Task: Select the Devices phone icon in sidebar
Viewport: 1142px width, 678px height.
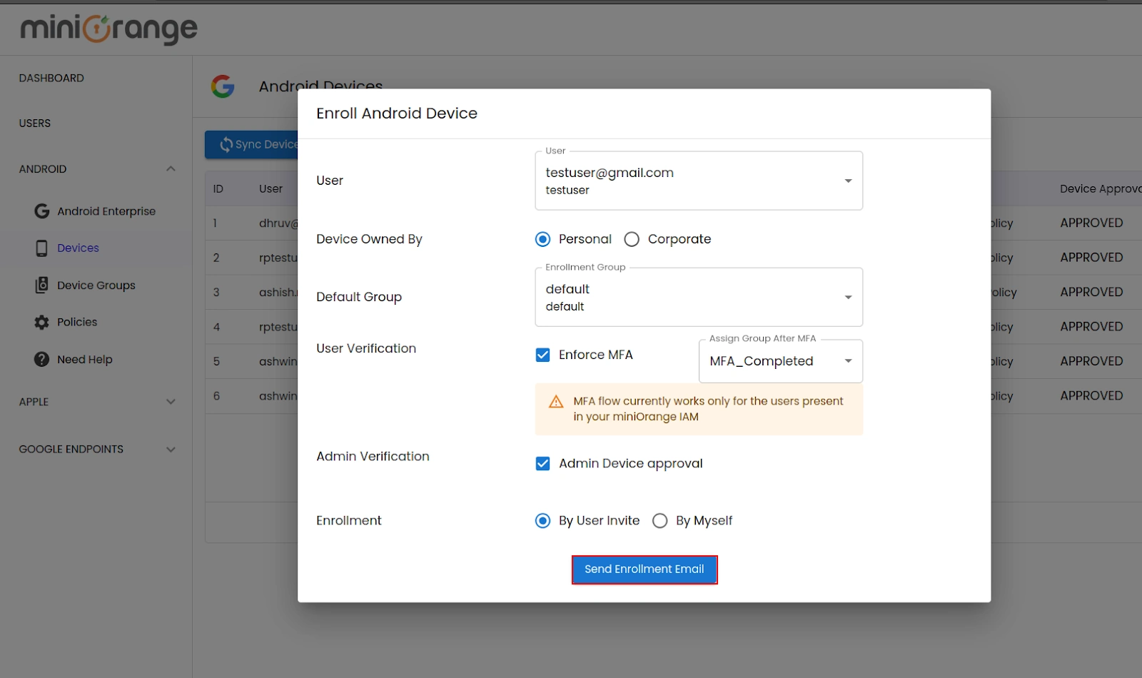Action: click(x=41, y=248)
